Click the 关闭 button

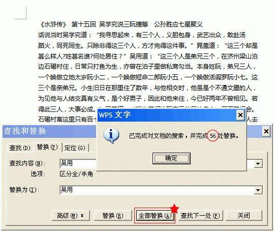coord(244,216)
